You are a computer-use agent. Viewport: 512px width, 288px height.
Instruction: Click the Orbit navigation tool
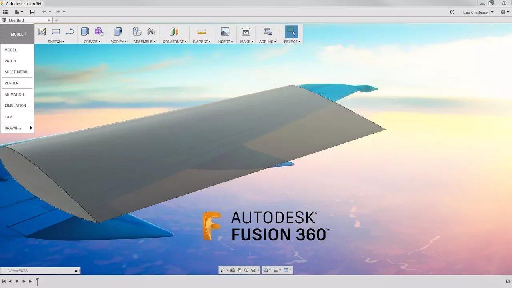[222, 270]
